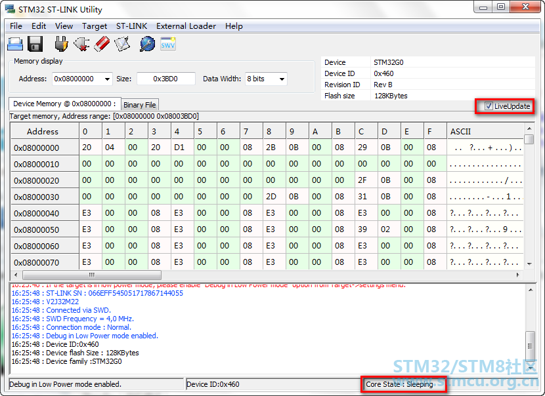This screenshot has width=545, height=396.
Task: Toggle the LiveUpdate checkbox
Action: point(489,106)
